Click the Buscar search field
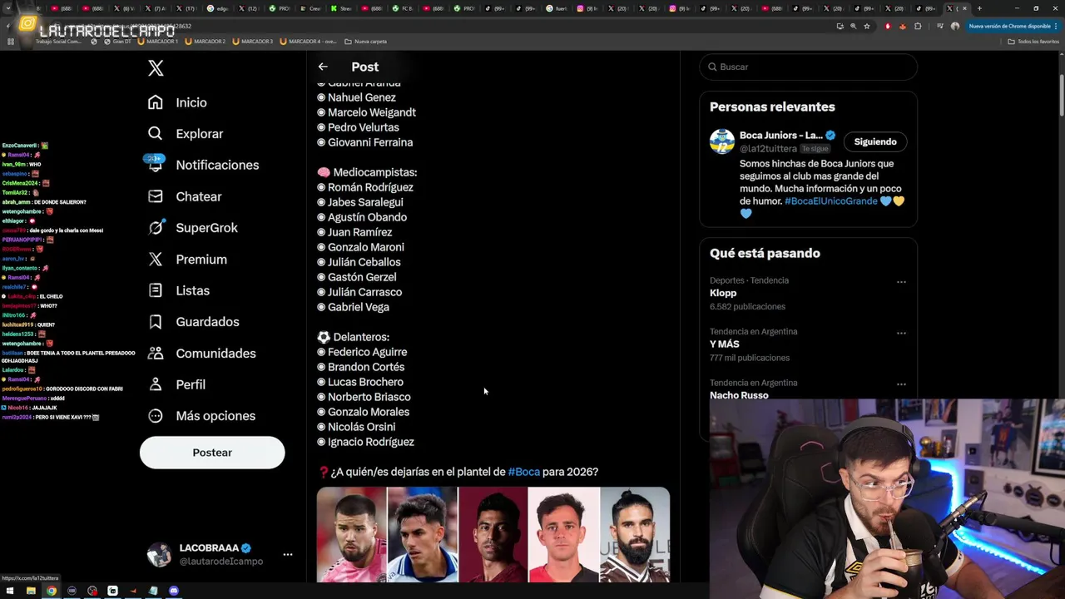Viewport: 1065px width, 599px height. pyautogui.click(x=808, y=67)
